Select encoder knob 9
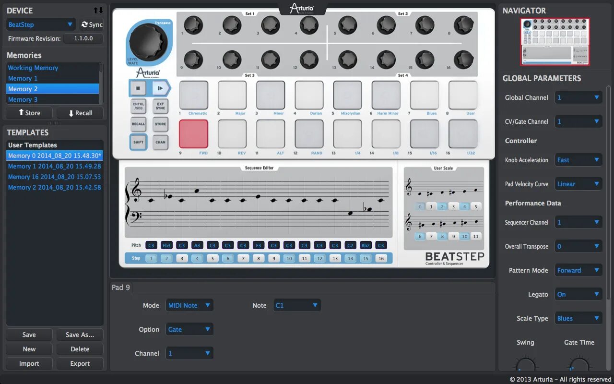 tap(193, 60)
